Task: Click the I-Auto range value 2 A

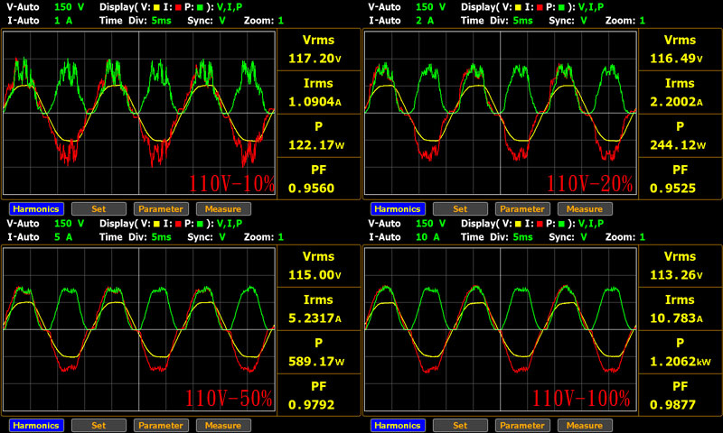Action: (425, 21)
